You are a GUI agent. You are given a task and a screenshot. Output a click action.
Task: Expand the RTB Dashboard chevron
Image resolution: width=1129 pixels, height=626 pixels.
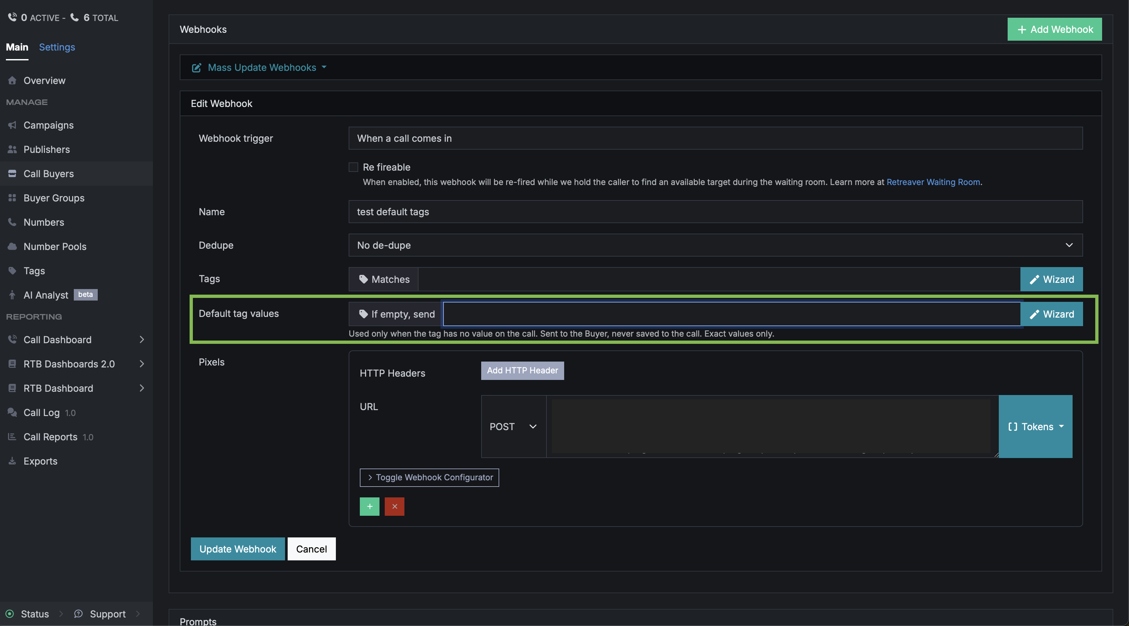[142, 388]
